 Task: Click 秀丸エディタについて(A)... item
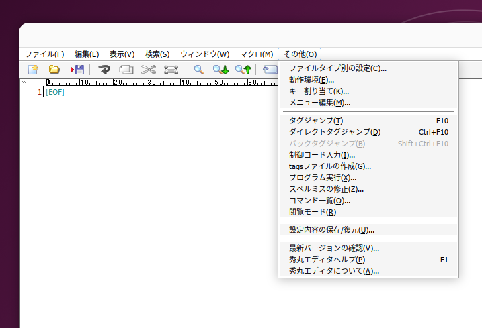pyautogui.click(x=333, y=271)
